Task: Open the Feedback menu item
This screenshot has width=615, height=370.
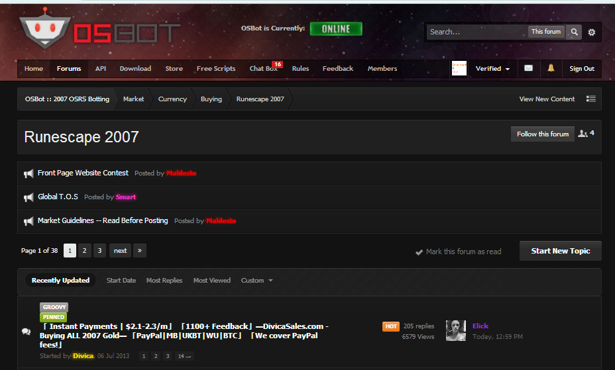Action: [338, 69]
